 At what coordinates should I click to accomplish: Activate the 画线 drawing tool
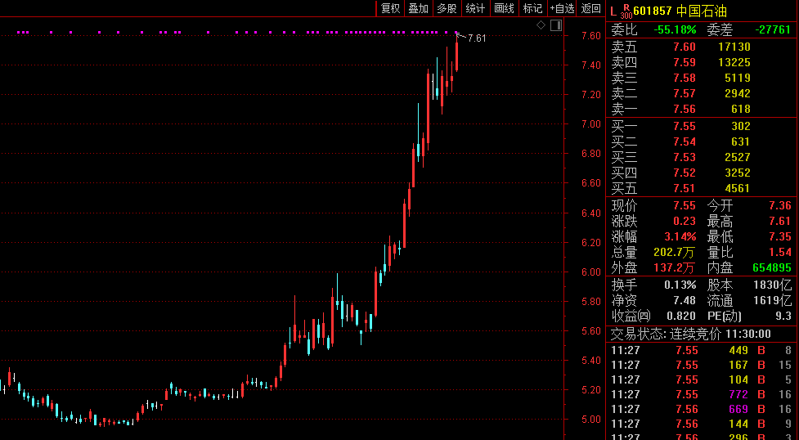505,8
